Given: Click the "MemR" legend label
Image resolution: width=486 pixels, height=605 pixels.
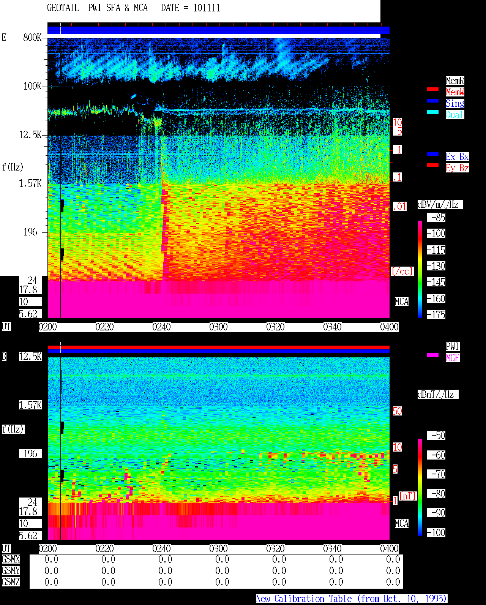Looking at the screenshot, I should (x=455, y=81).
